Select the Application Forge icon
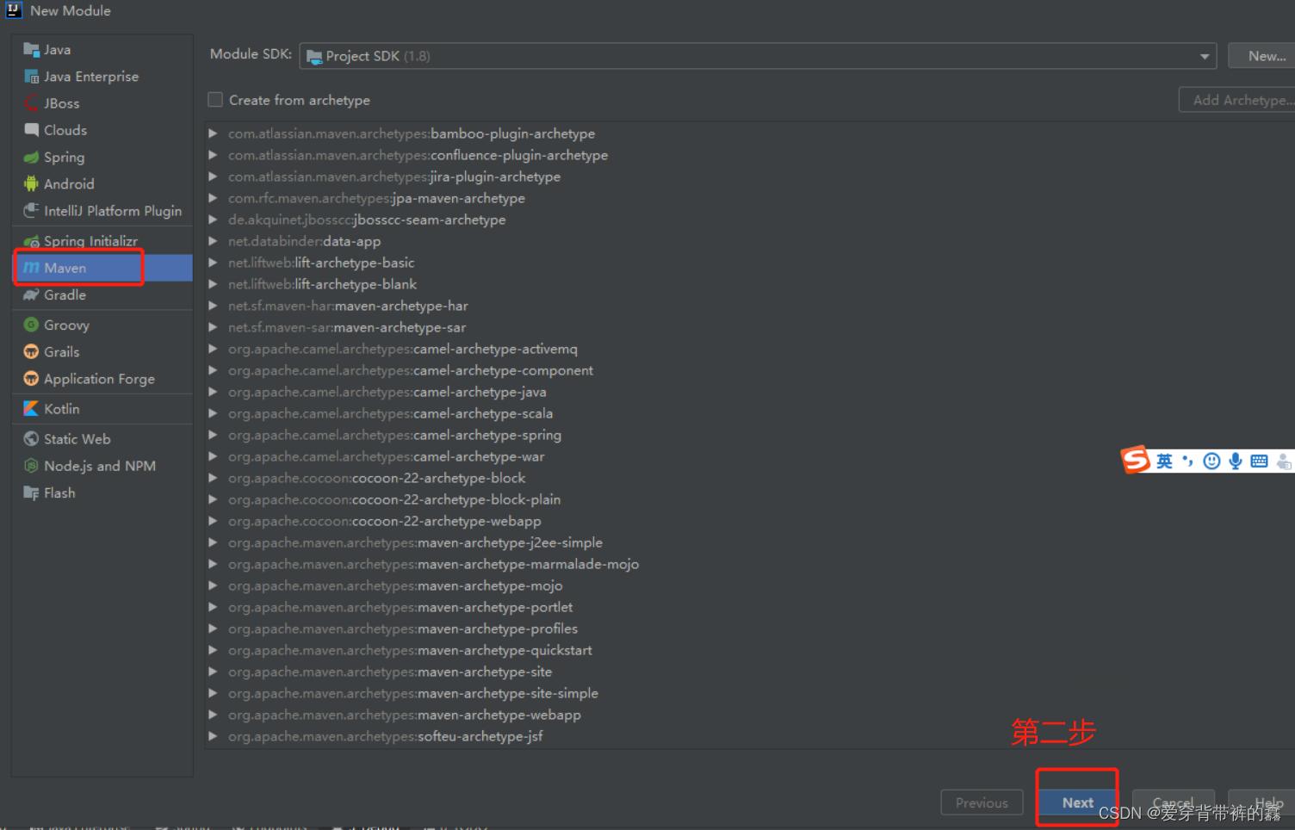1295x830 pixels. pyautogui.click(x=31, y=379)
